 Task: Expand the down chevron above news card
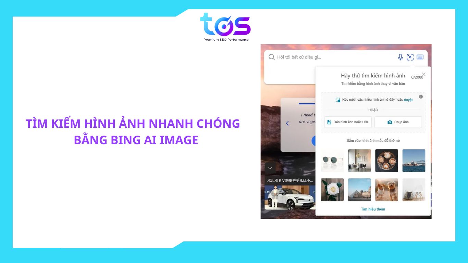pos(270,168)
